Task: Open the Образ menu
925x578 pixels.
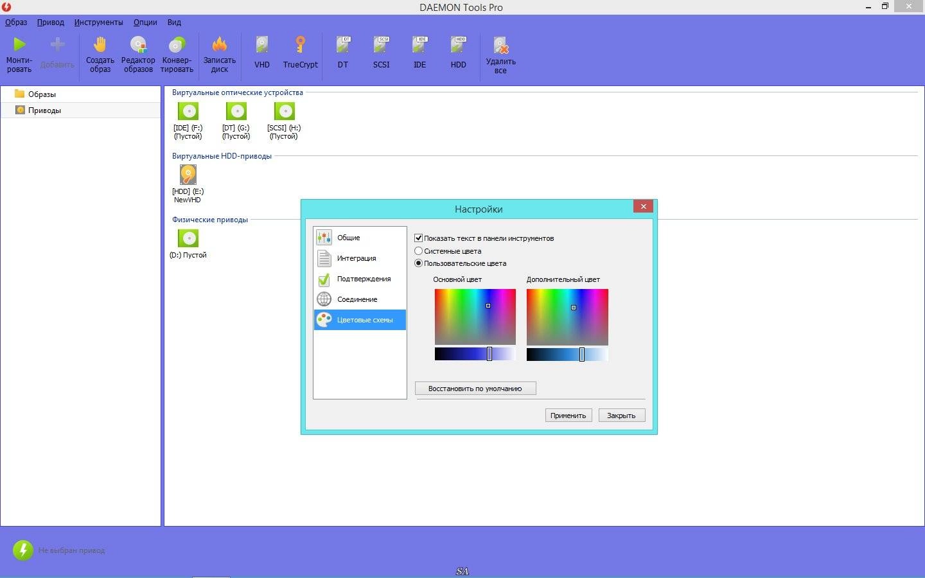Action: coord(16,22)
